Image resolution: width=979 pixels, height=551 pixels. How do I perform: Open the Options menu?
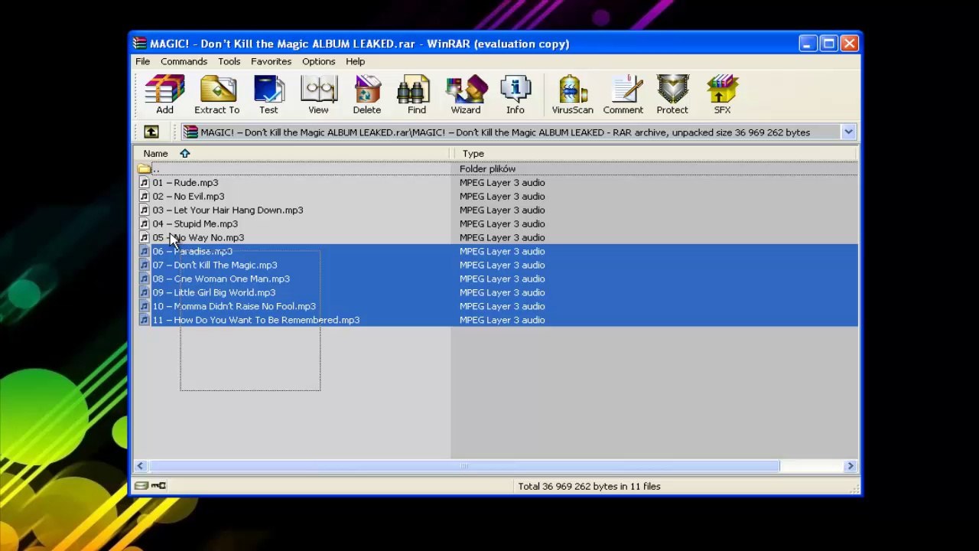coord(318,61)
